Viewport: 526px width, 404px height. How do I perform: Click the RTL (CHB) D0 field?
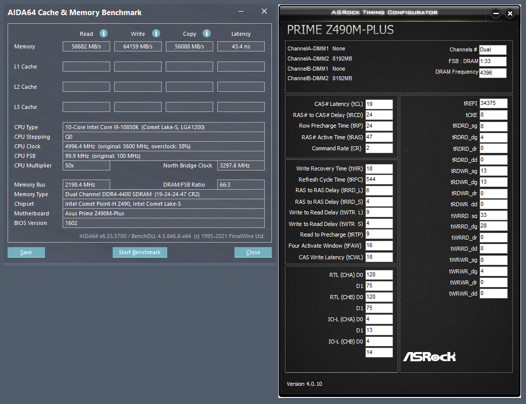[x=379, y=297]
